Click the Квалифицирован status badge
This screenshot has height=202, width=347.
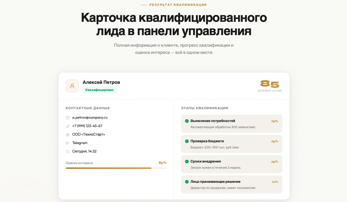[x=99, y=90]
